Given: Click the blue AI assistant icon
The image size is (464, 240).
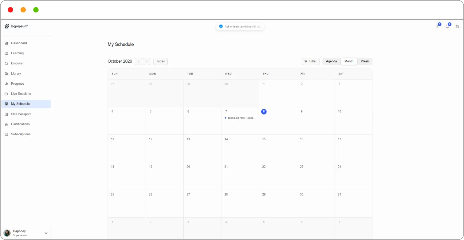Looking at the screenshot, I should click(221, 26).
